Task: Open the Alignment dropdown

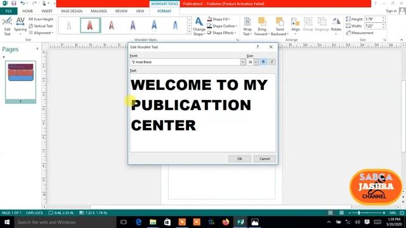Action: pyautogui.click(x=41, y=33)
